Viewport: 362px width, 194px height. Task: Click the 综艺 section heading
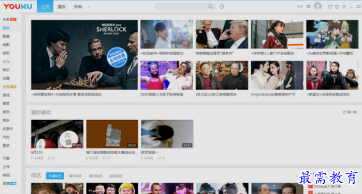pos(36,175)
